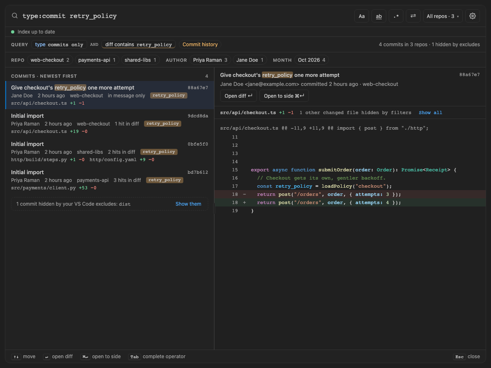Click Show all hidden files link
The image size is (491, 368).
(x=430, y=112)
